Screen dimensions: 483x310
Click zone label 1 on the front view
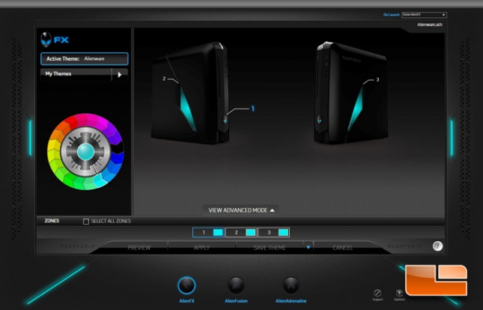point(253,109)
